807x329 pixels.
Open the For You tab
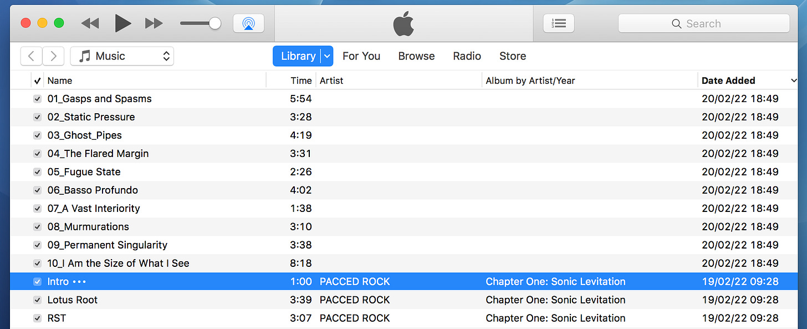(361, 56)
